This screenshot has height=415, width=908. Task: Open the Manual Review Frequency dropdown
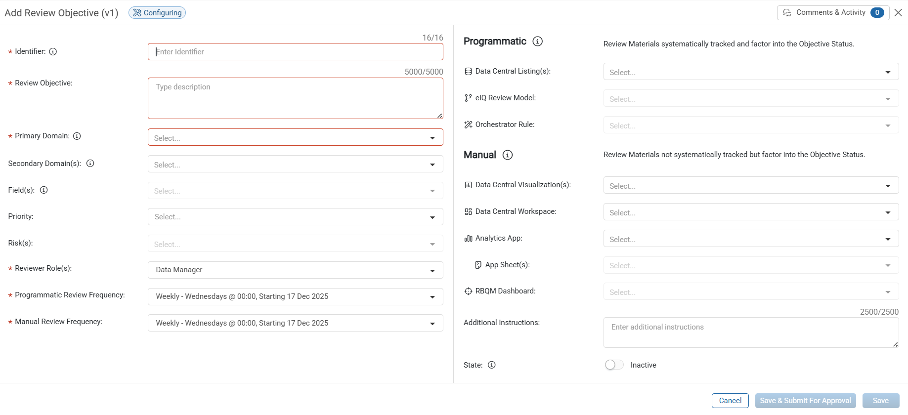(296, 323)
